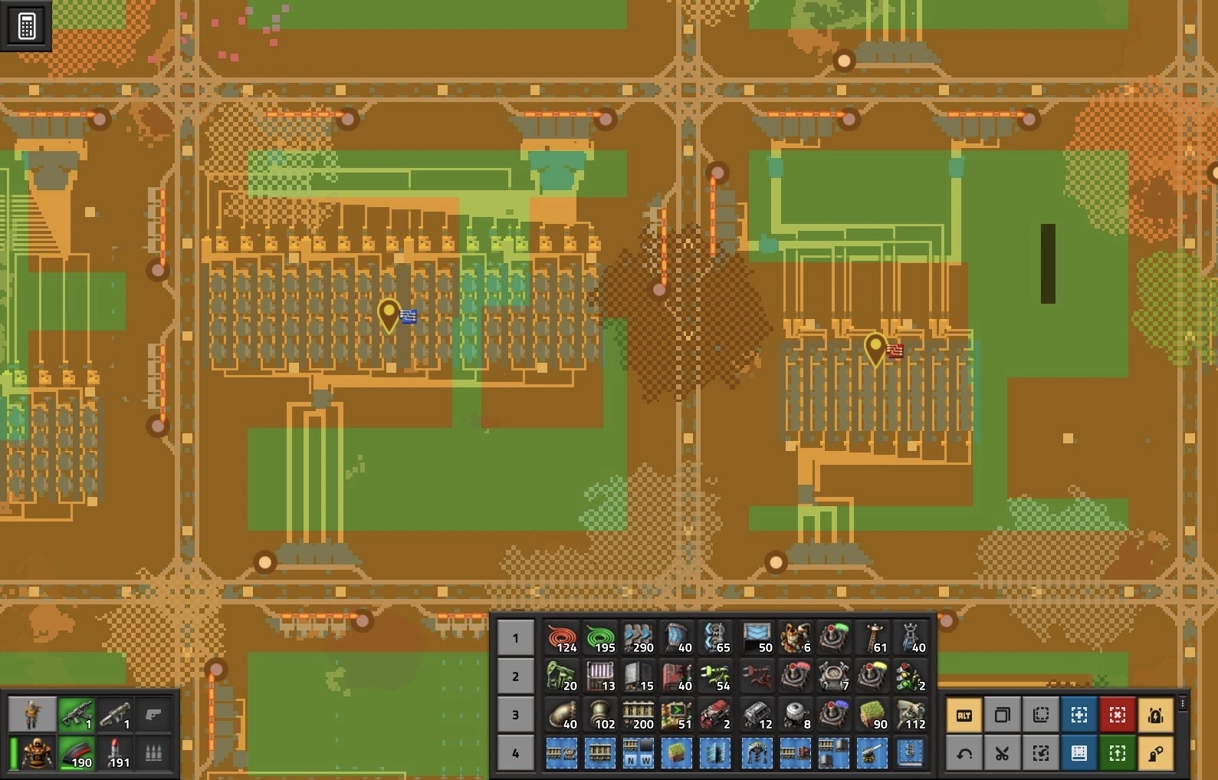The width and height of the screenshot is (1218, 780).
Task: Select quickbar row 4 button
Action: (x=515, y=753)
